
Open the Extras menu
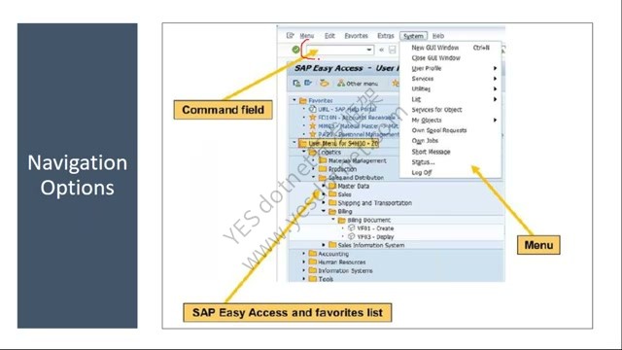[x=385, y=36]
